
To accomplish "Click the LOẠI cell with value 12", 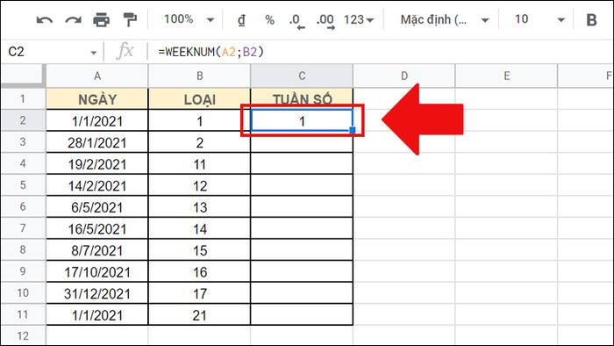I will pyautogui.click(x=199, y=185).
